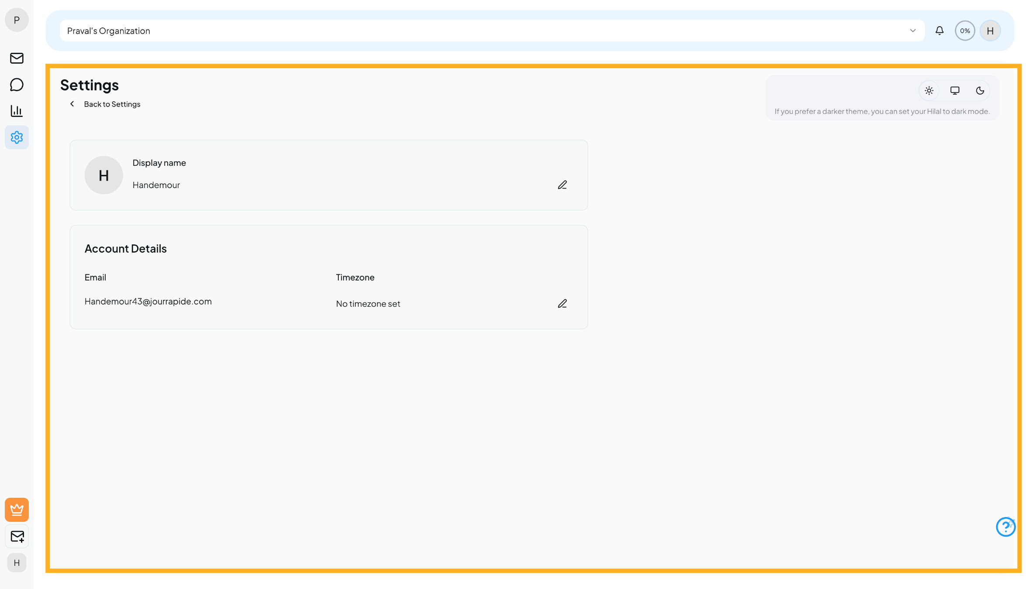Click the blue help question mark icon
The height and width of the screenshot is (589, 1026).
tap(1005, 527)
